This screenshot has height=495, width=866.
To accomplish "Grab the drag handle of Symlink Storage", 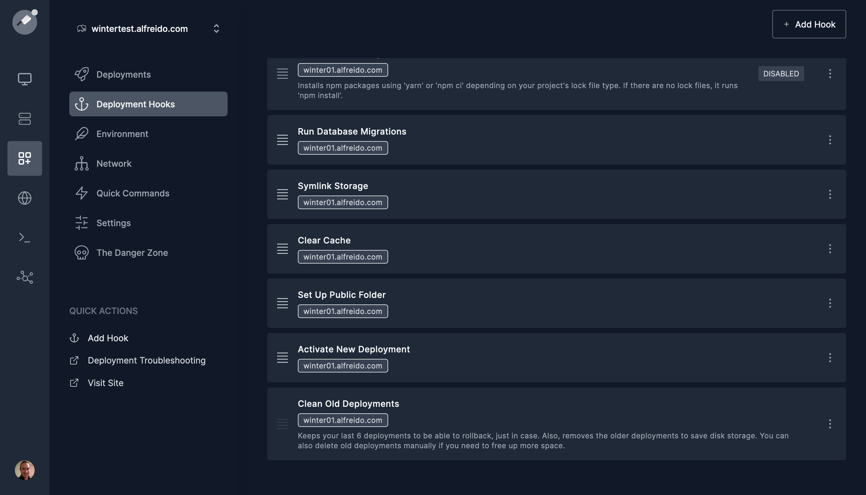I will (x=282, y=194).
